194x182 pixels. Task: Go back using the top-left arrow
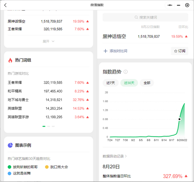pyautogui.click(x=5, y=5)
